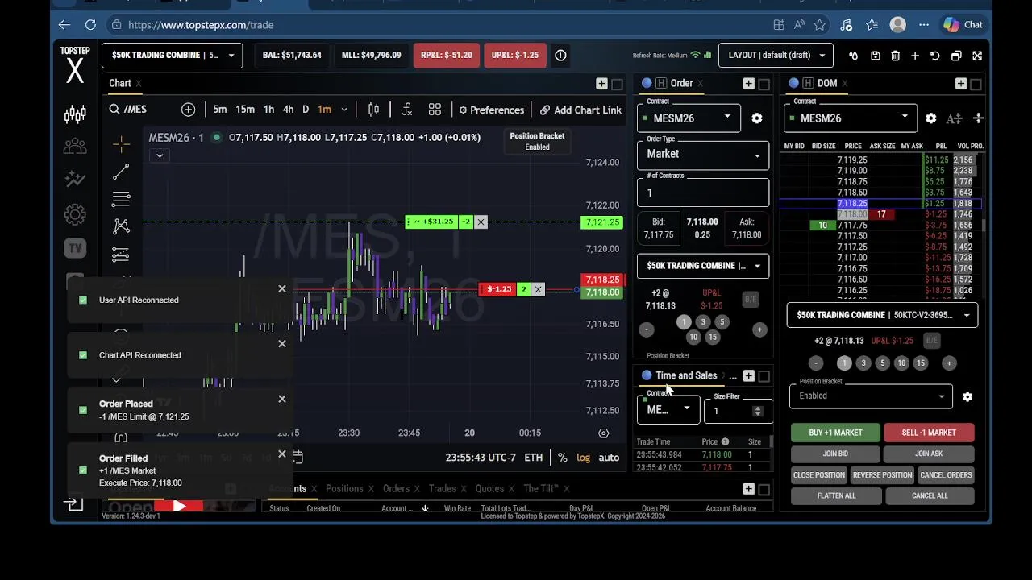Image resolution: width=1032 pixels, height=580 pixels.
Task: Log out using the bottom-left sidebar icon
Action: point(73,504)
